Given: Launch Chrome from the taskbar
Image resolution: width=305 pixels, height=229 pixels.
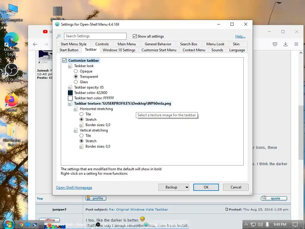Looking at the screenshot, I should [x=21, y=225].
